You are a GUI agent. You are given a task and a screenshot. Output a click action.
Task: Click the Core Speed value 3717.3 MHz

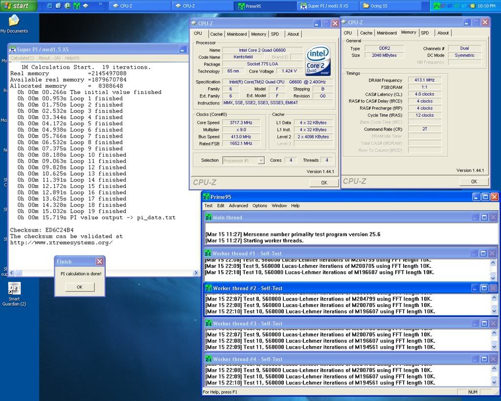click(241, 122)
